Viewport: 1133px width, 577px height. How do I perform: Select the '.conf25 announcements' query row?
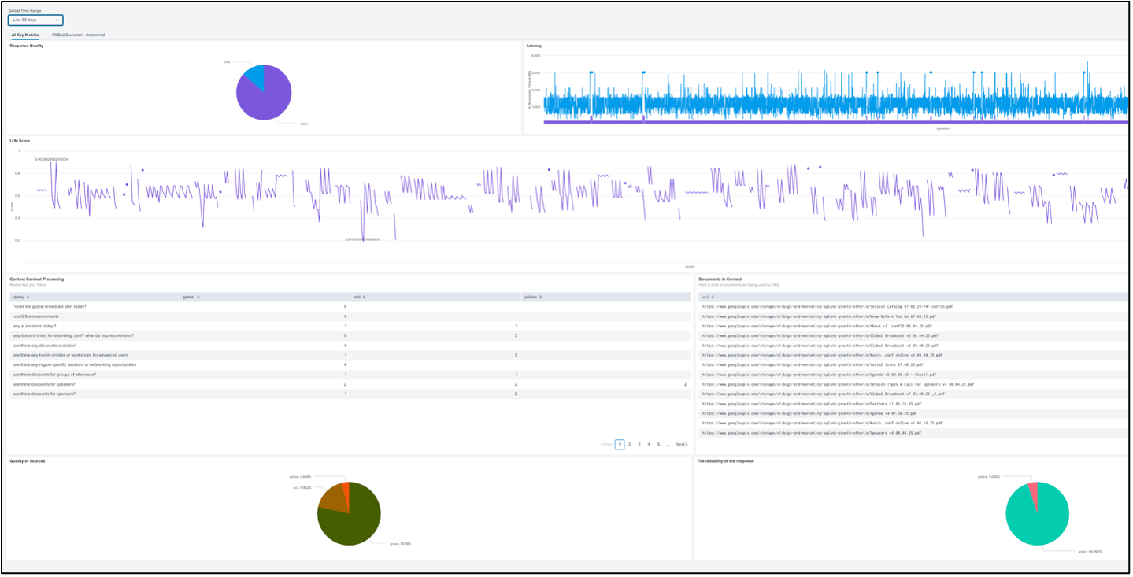tap(36, 316)
